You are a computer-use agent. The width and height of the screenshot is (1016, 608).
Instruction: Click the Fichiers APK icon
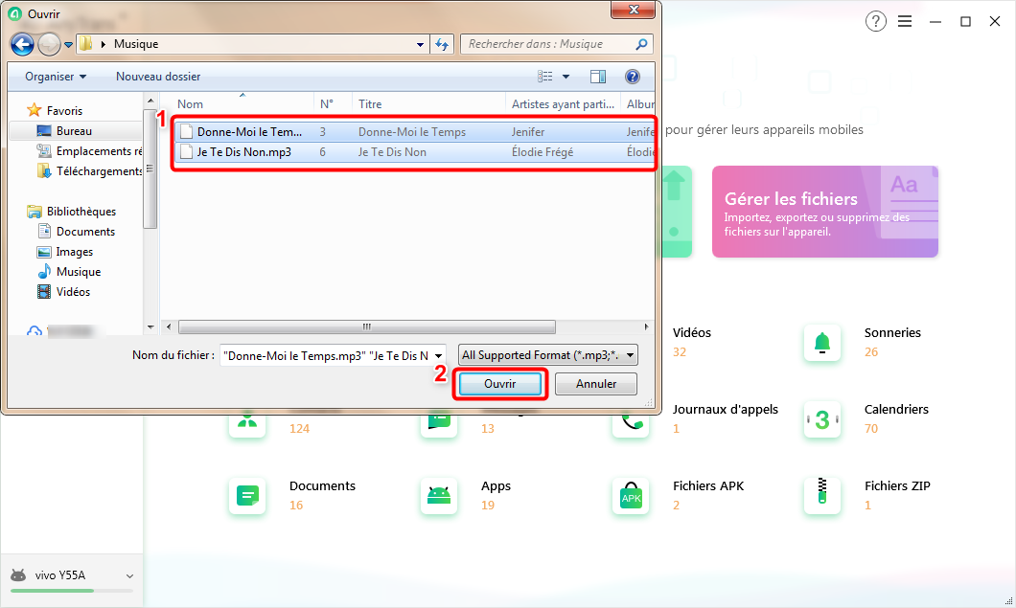point(631,496)
